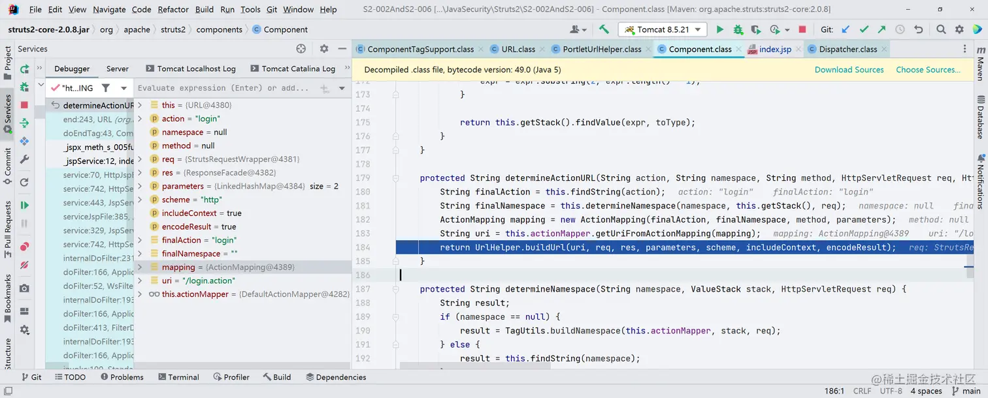Click the Choose Sources link
Image resolution: width=988 pixels, height=398 pixels.
(x=928, y=70)
